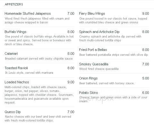Image resolution: width=154 pixels, height=125 pixels.
Task: Select the Smokey Quesadilla item
Action: click(x=94, y=64)
